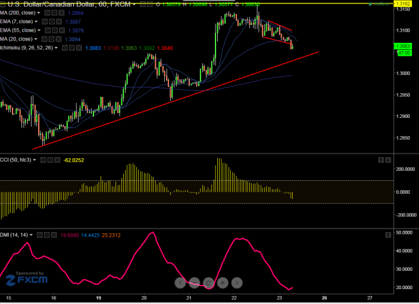The image size is (419, 304).
Task: Click the MA (20, close) value 1.3094
Action: (73, 39)
